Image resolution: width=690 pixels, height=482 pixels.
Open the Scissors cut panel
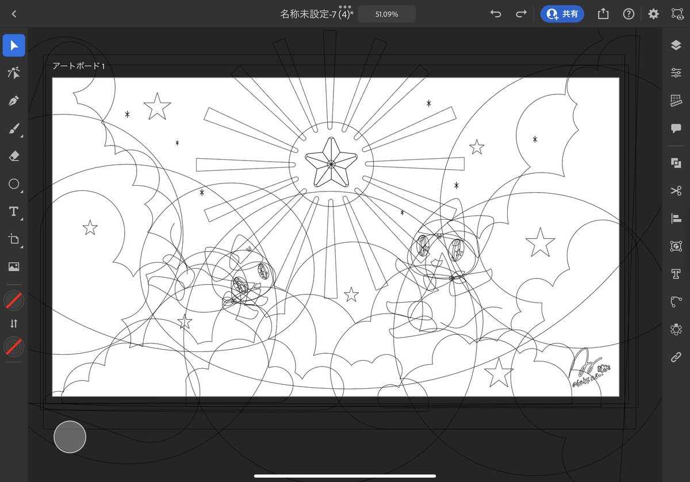pyautogui.click(x=676, y=190)
